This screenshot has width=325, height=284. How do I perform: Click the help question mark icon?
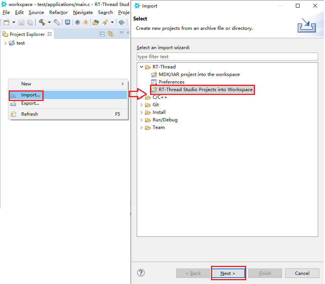coord(141,273)
